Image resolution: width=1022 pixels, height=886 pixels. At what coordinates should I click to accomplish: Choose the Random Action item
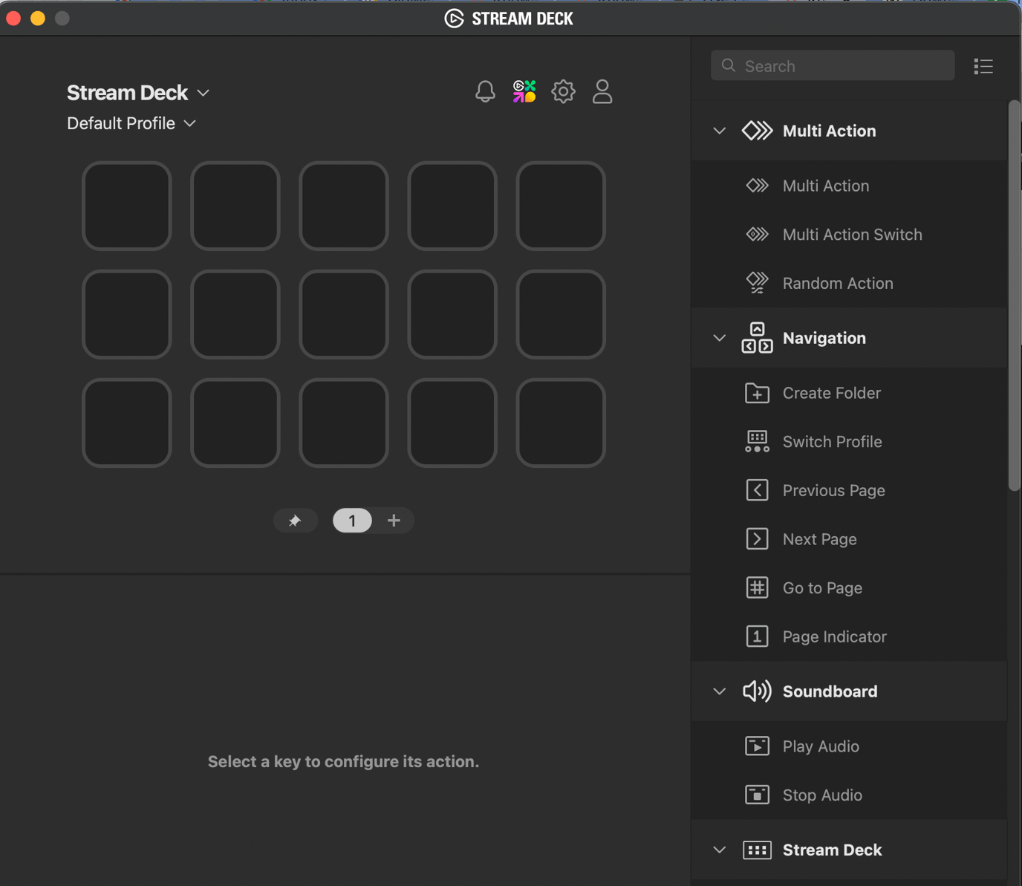837,283
